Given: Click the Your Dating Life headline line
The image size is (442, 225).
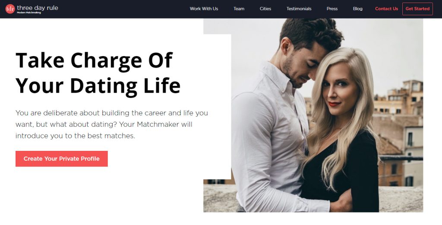Looking at the screenshot, I should [98, 86].
